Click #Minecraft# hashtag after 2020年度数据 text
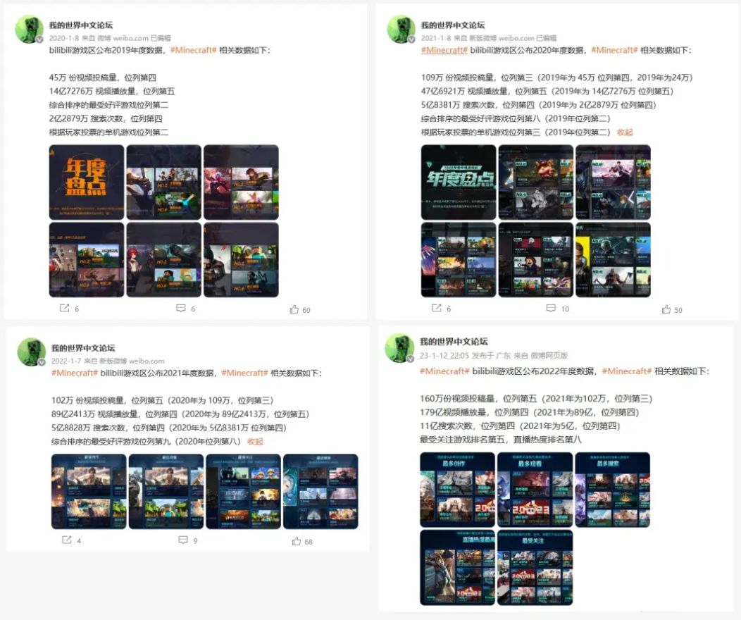This screenshot has width=741, height=620. [x=614, y=50]
